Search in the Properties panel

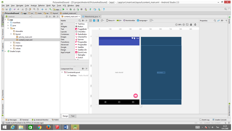click(x=215, y=20)
